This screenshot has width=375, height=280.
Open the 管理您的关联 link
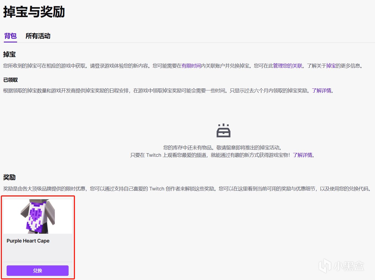click(x=288, y=66)
